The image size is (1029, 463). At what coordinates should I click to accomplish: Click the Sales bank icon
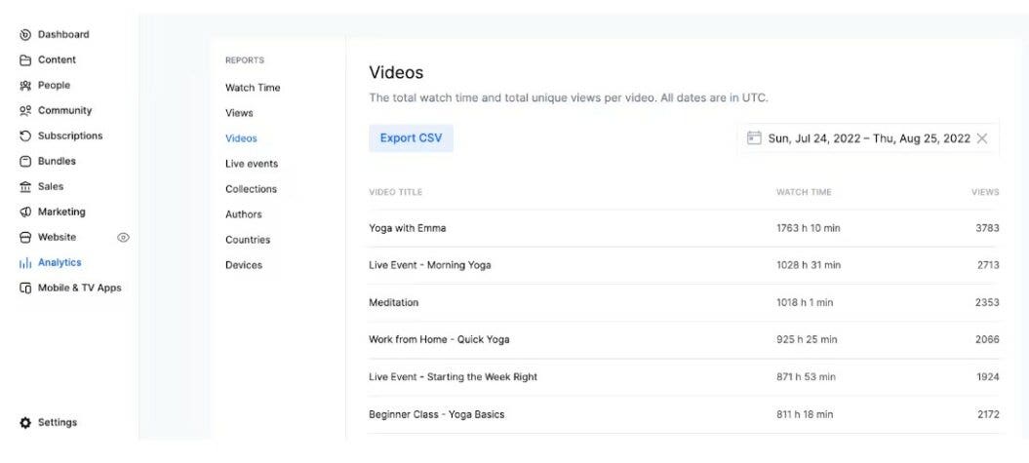pos(25,187)
